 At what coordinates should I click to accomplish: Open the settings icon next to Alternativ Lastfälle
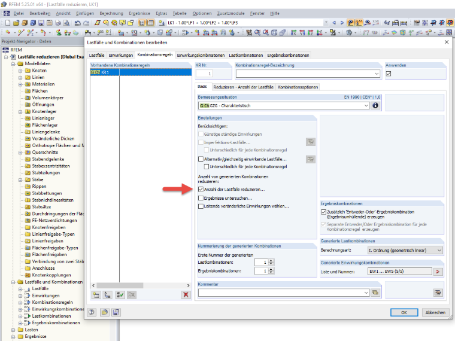pyautogui.click(x=311, y=159)
